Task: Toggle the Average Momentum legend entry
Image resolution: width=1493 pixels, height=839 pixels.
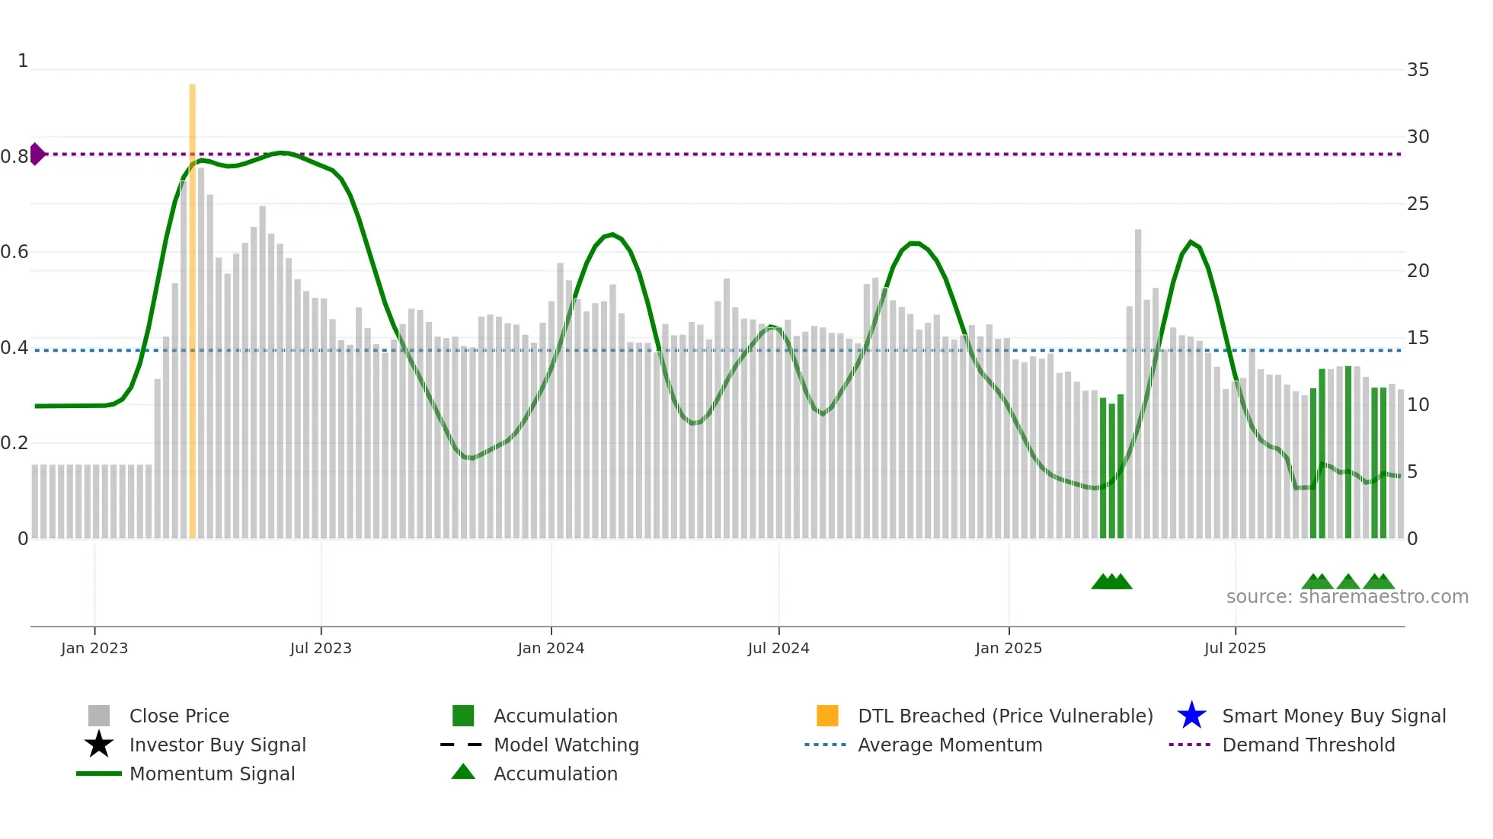Action: 949,745
